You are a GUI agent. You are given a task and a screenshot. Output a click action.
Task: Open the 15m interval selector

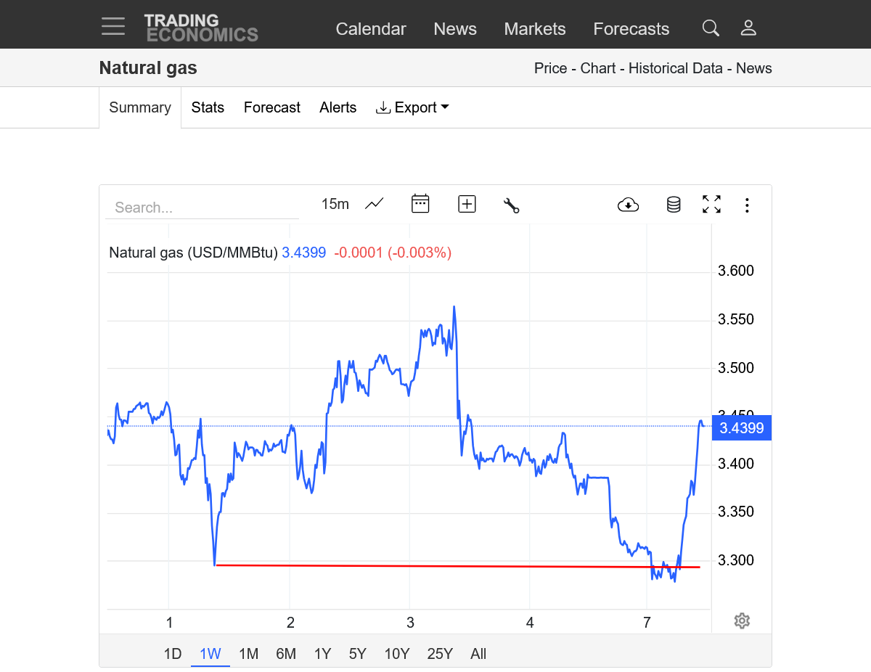click(335, 204)
